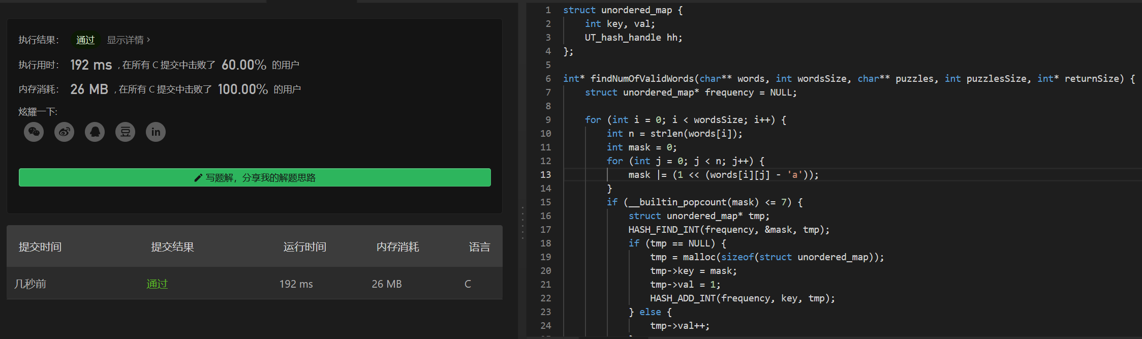Click the 提交结果 column header
Image resolution: width=1142 pixels, height=339 pixels.
[x=173, y=247]
